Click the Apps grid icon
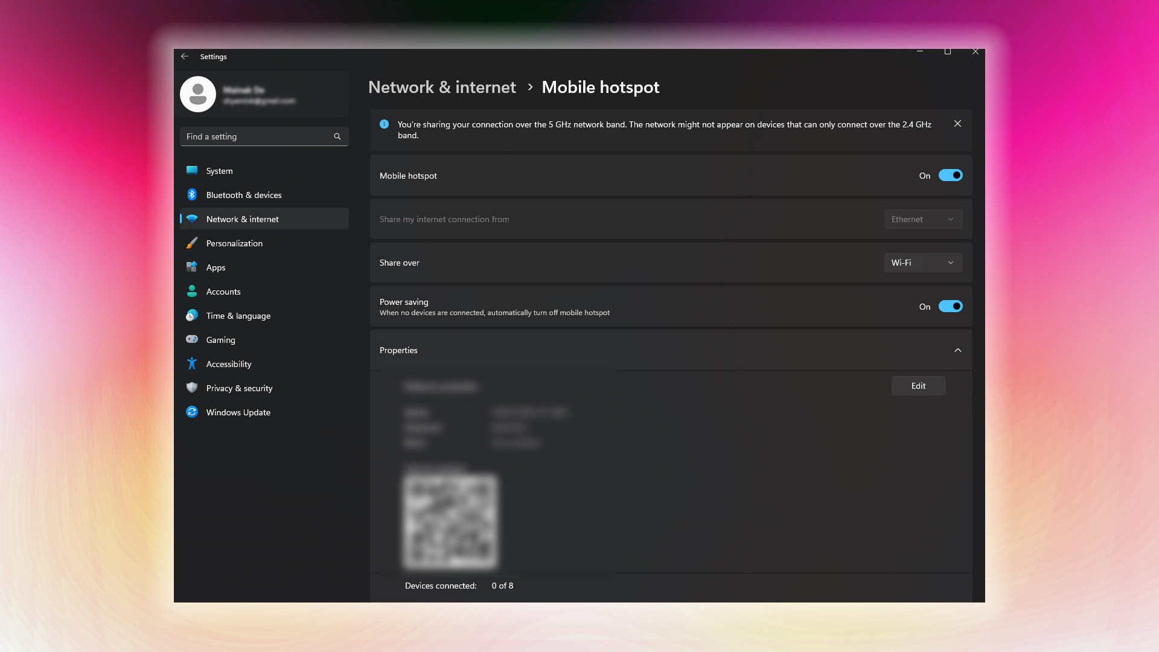1159x652 pixels. tap(192, 267)
